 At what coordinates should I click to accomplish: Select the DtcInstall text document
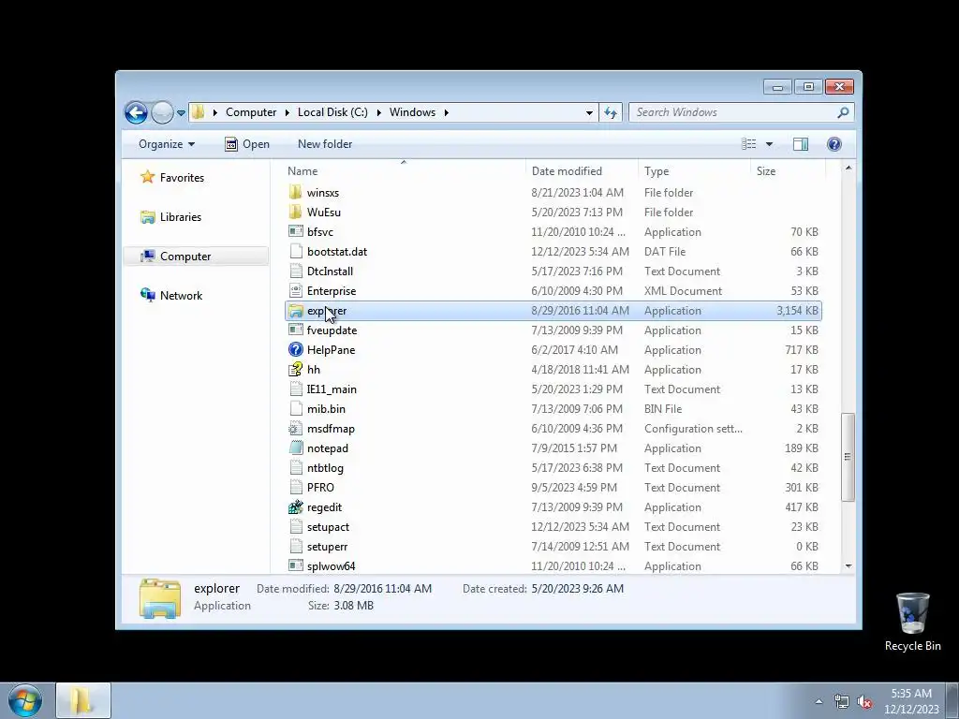click(x=330, y=271)
